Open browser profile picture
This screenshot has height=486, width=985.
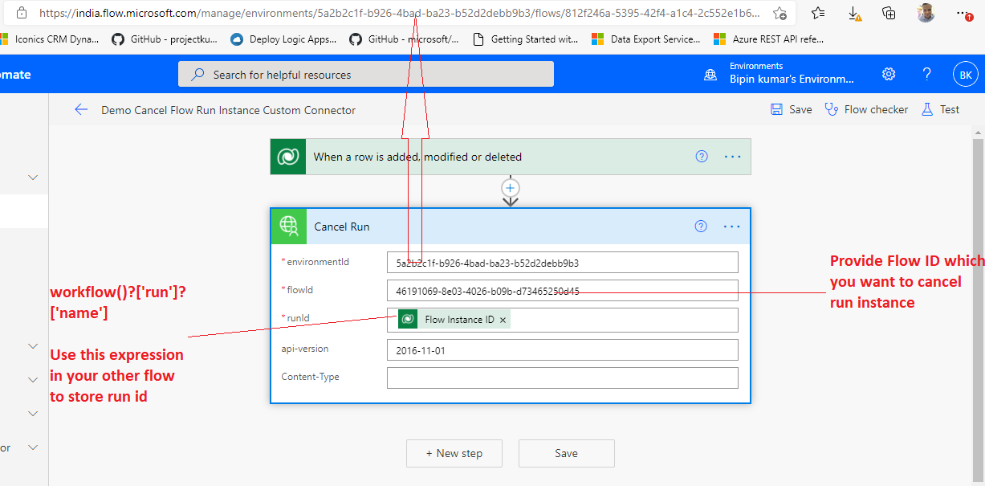coord(926,13)
